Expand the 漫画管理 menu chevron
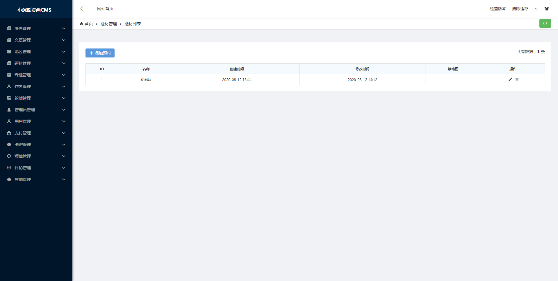Screen dimensions: 558x281 pos(64,28)
